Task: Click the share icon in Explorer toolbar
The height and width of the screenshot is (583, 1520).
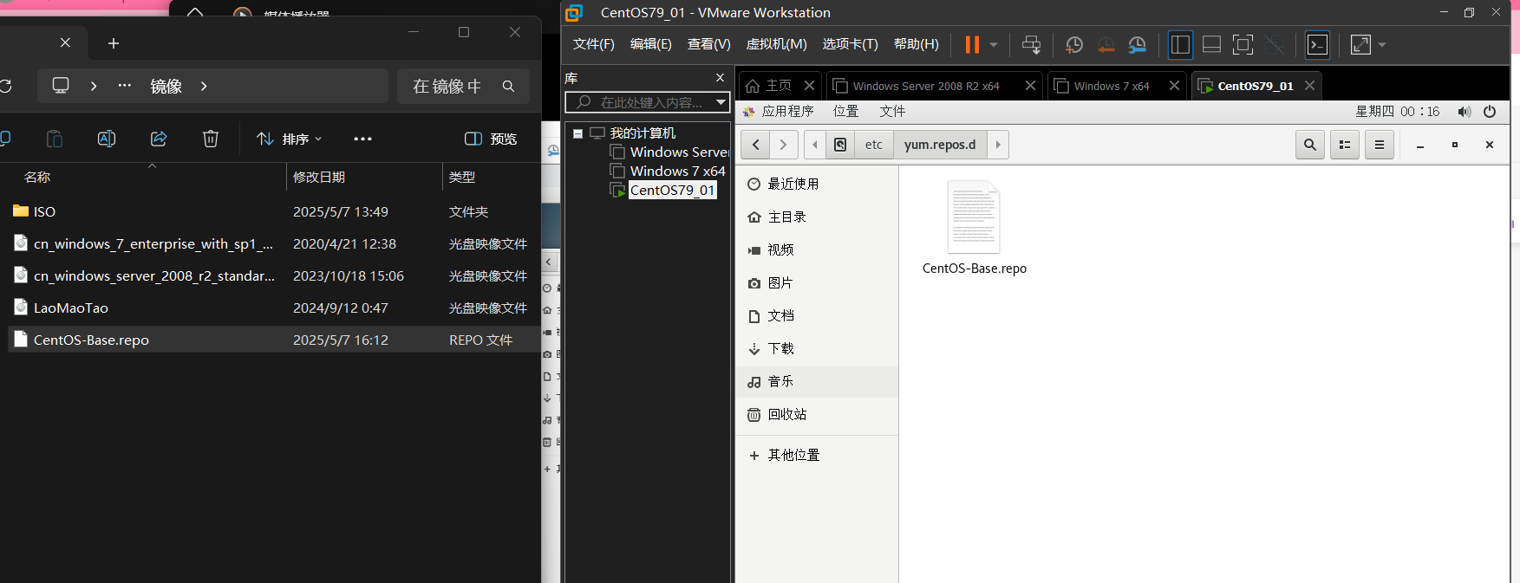Action: [x=159, y=139]
